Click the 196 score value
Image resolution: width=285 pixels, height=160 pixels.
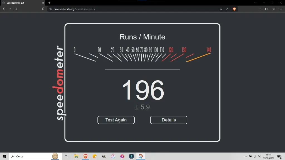click(x=143, y=90)
